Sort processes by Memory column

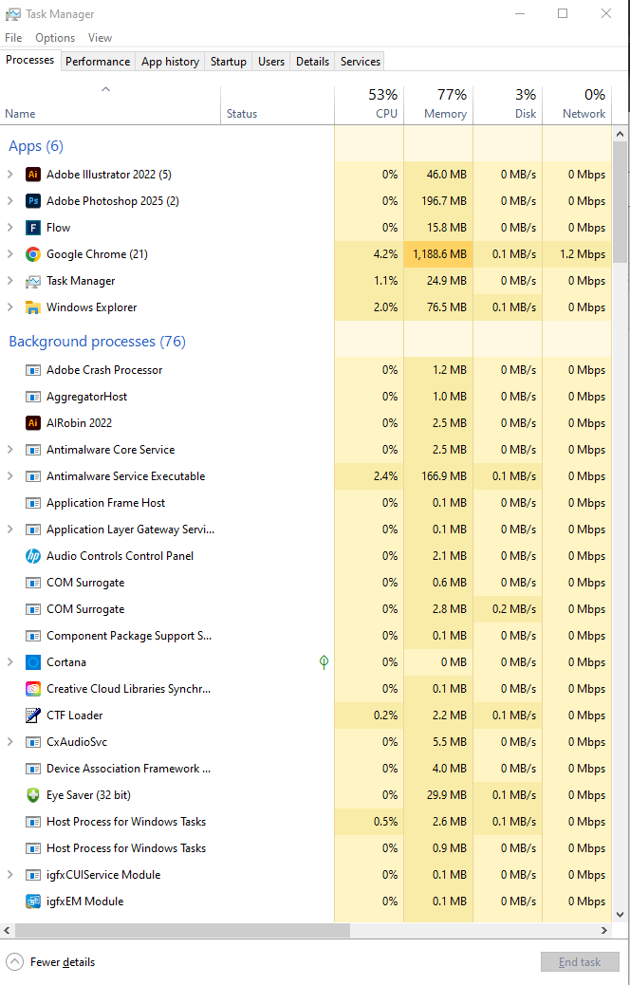tap(438, 104)
